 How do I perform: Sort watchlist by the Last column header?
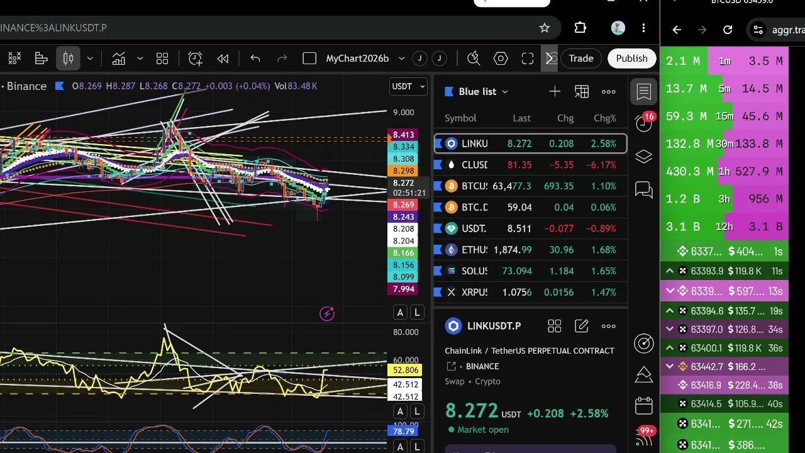[521, 118]
